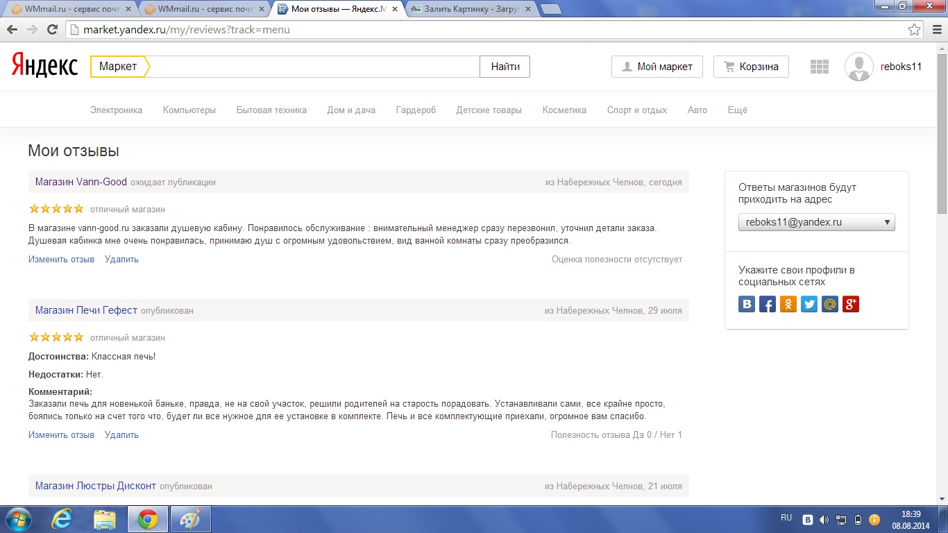Open the VKontakte social profile icon
The width and height of the screenshot is (948, 533).
click(x=747, y=304)
